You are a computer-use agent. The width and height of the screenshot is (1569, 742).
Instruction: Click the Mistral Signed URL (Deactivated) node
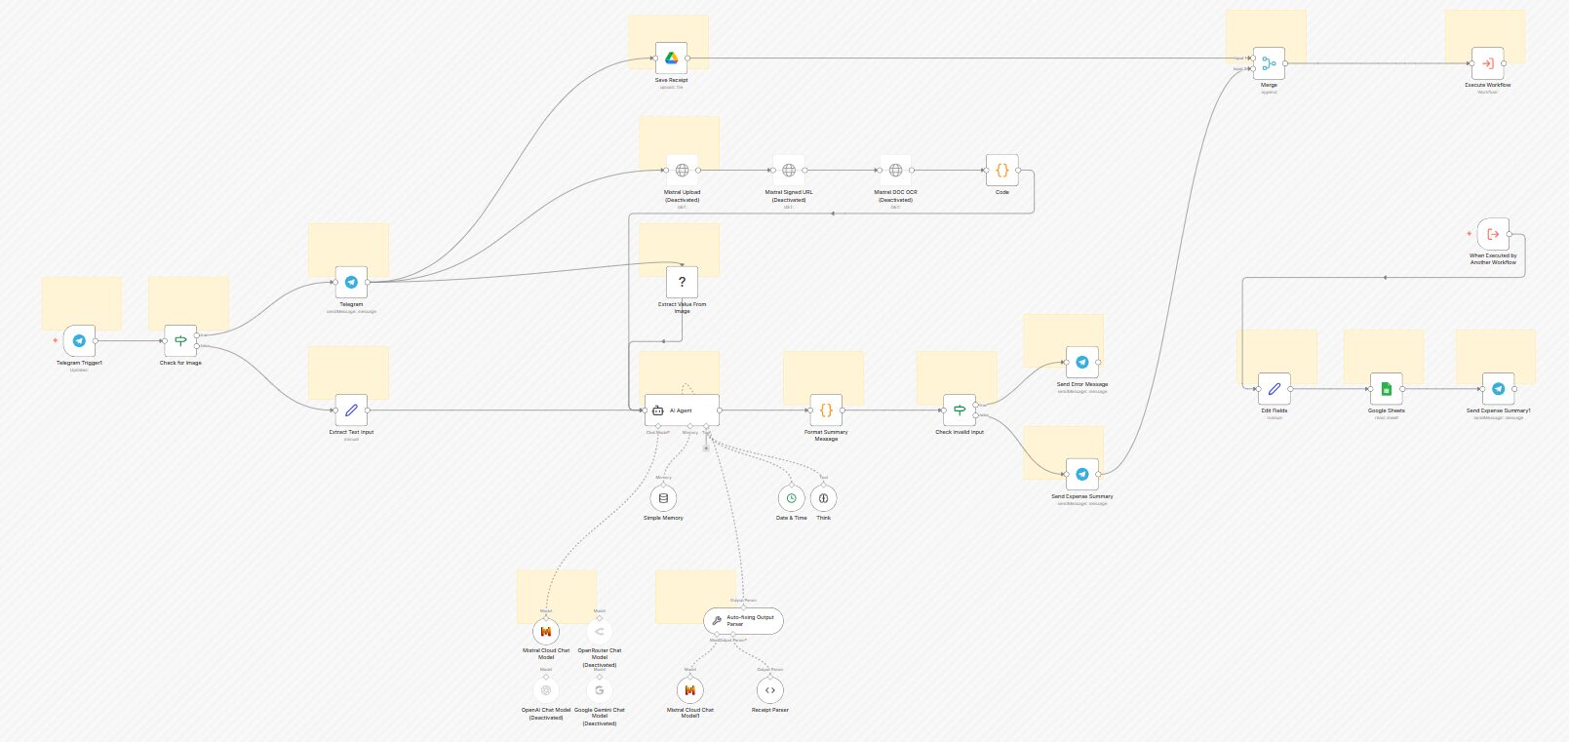(x=789, y=170)
